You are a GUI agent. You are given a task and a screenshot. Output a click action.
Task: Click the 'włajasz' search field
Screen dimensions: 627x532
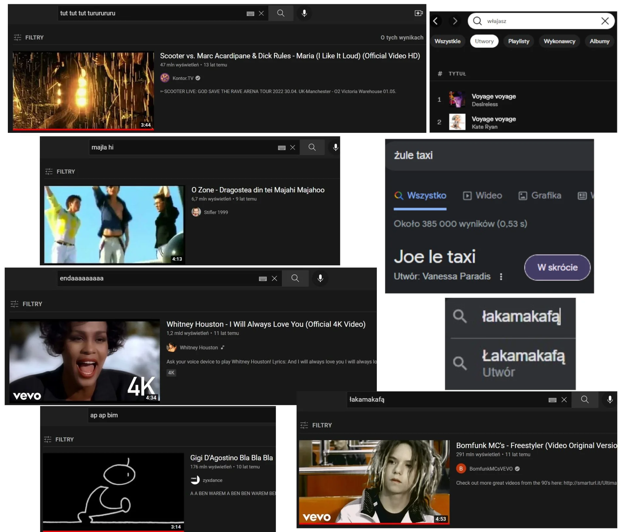[541, 21]
